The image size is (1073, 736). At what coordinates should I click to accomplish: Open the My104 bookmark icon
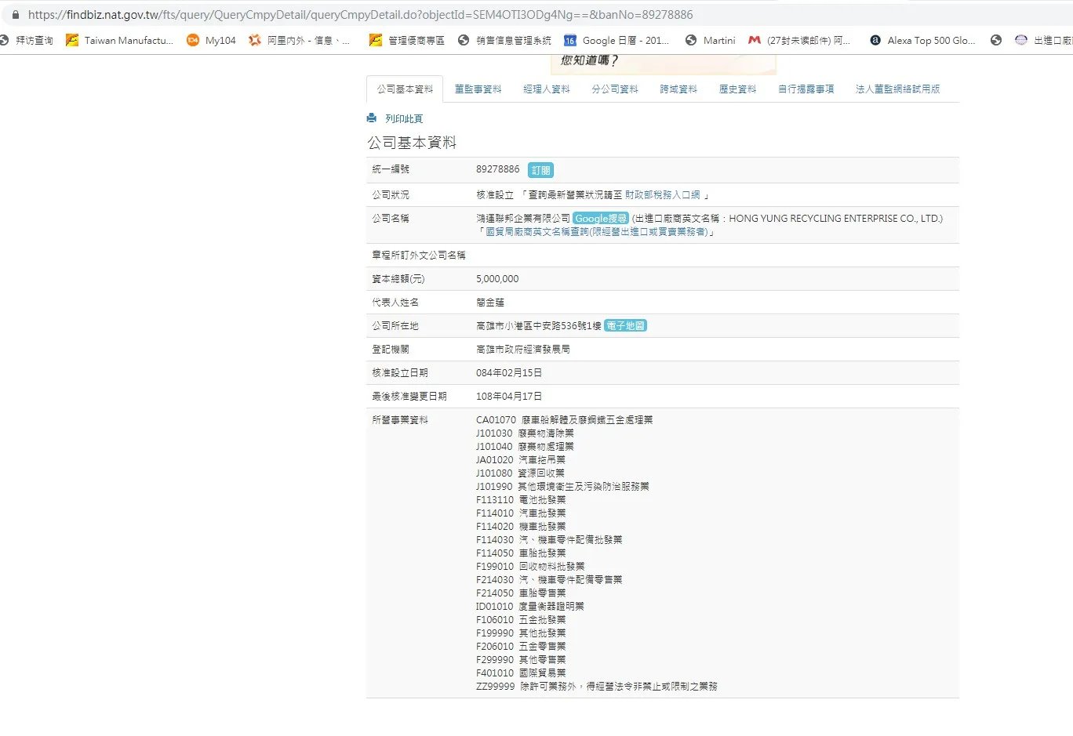[x=193, y=40]
